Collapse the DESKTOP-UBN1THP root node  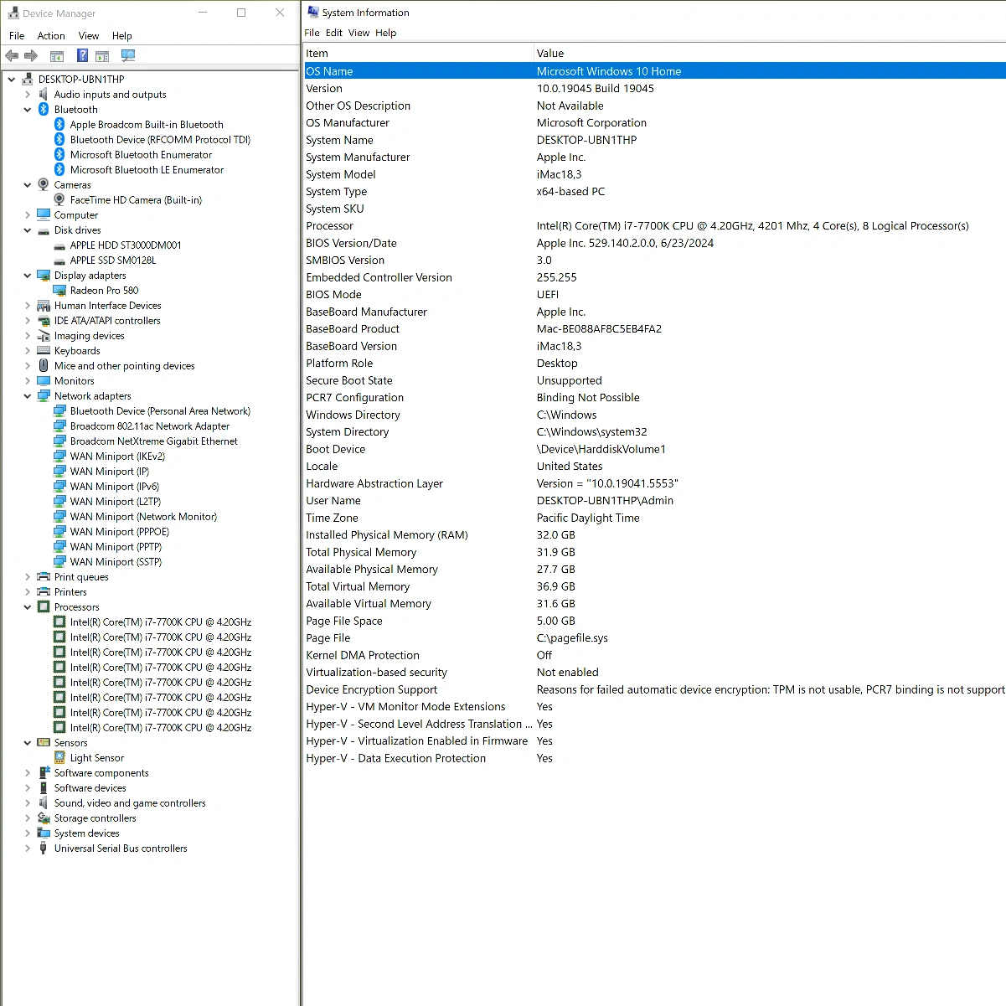12,80
